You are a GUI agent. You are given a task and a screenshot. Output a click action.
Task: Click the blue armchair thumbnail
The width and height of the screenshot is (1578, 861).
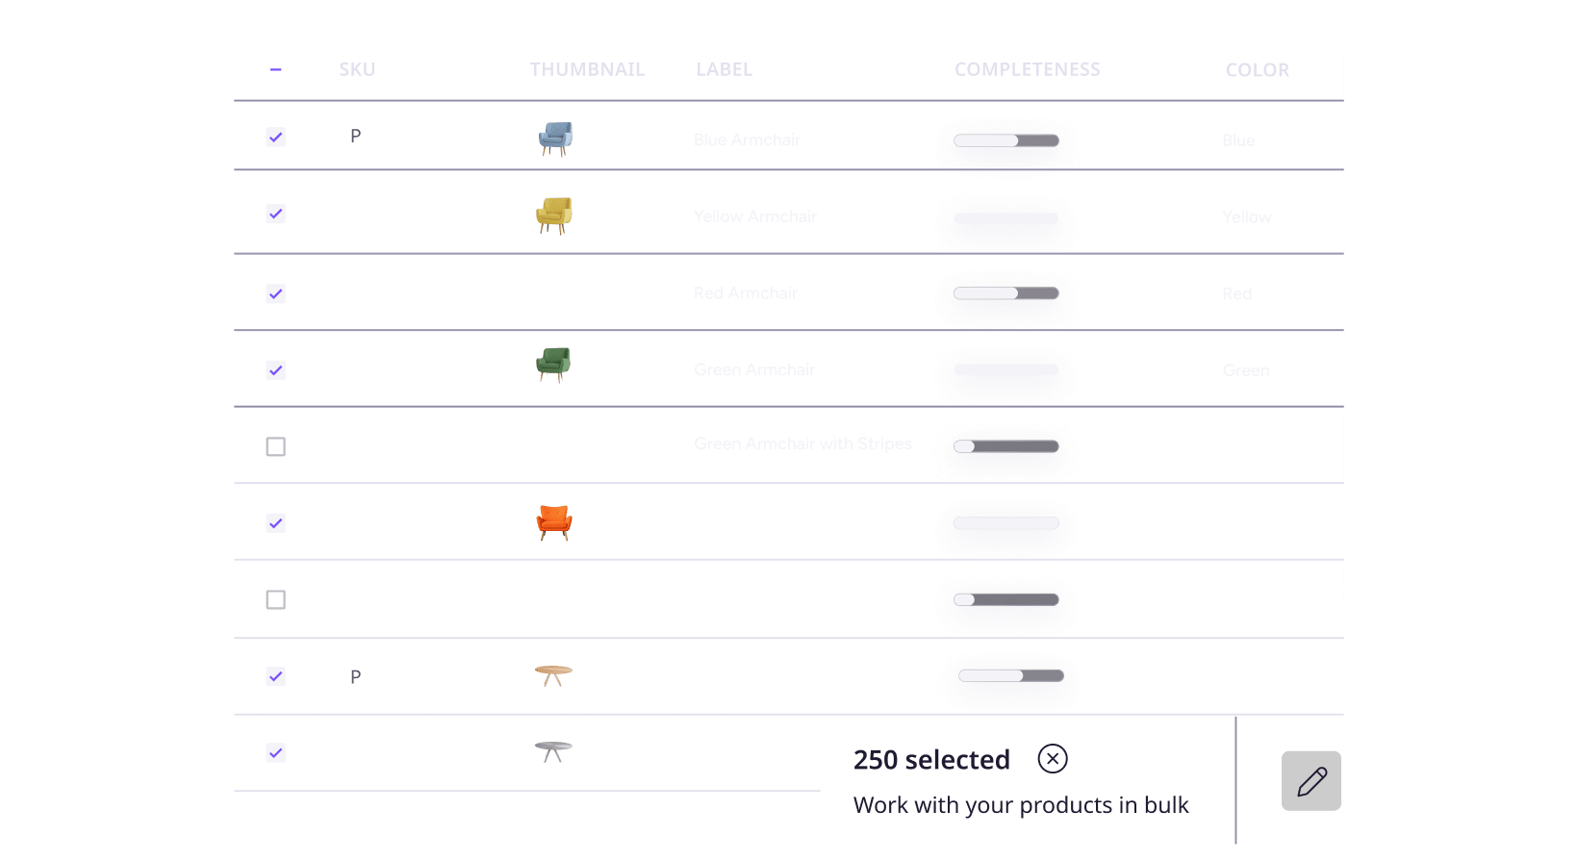click(555, 139)
